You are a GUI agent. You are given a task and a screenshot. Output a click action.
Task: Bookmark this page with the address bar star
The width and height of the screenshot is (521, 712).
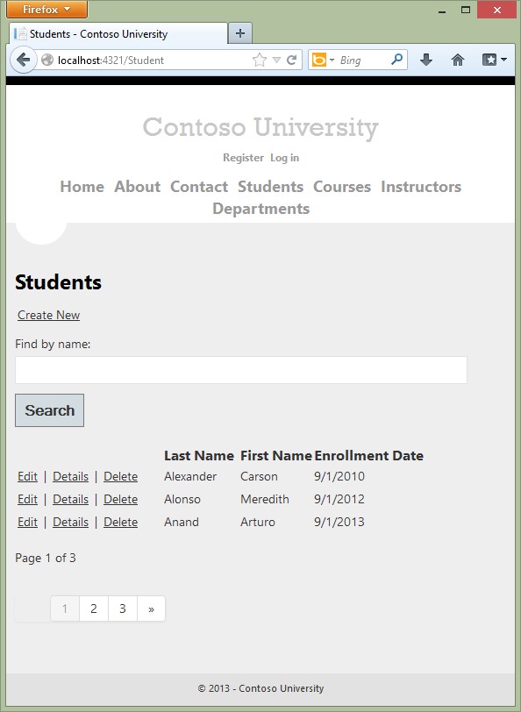point(259,59)
